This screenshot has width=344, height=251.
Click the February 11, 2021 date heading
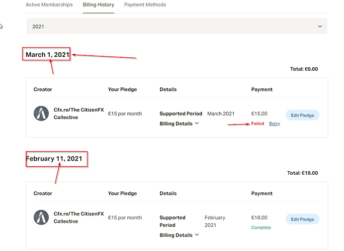click(x=54, y=159)
